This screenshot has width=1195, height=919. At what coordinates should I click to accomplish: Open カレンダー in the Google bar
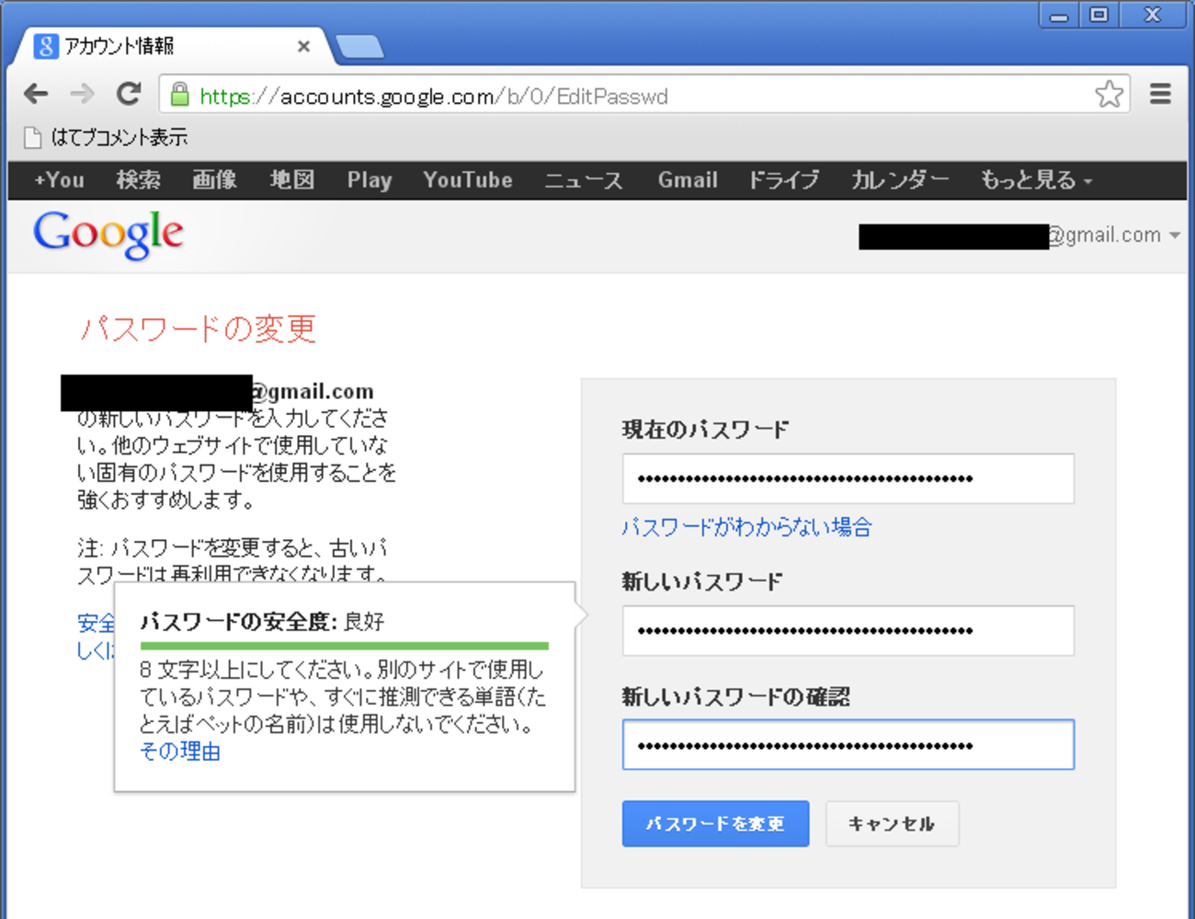point(900,180)
